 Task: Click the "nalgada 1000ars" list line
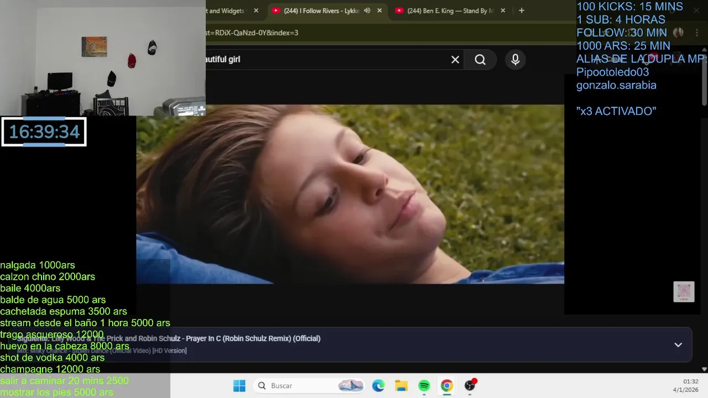tap(38, 265)
